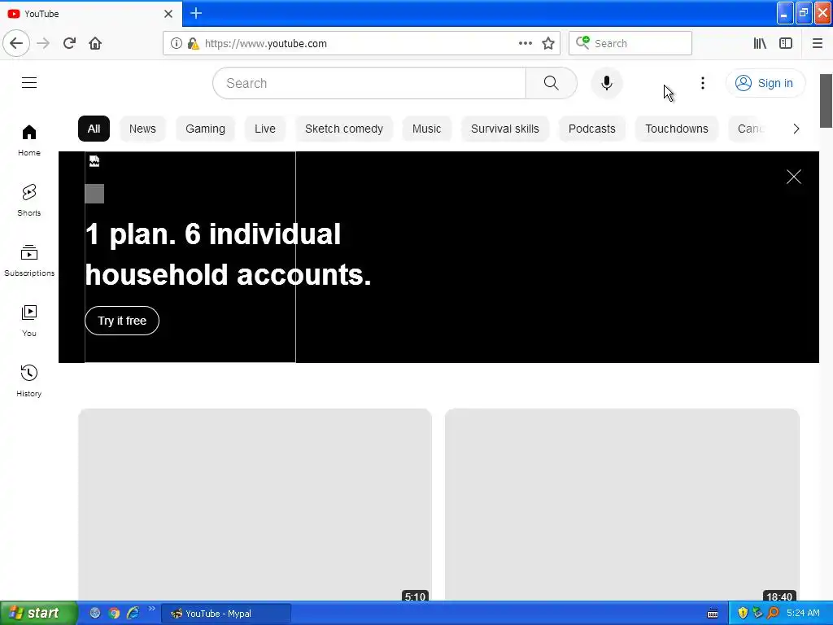Bookmark this page with the star
Viewport: 833px width, 625px height.
[548, 43]
